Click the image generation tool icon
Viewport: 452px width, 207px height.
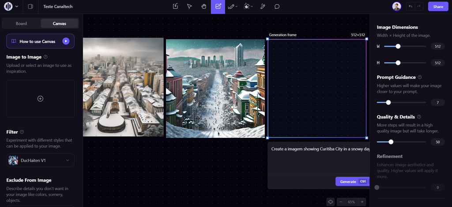(218, 7)
